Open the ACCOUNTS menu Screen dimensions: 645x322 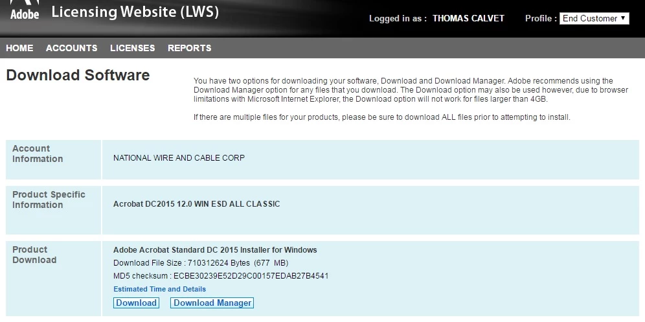pyautogui.click(x=72, y=48)
